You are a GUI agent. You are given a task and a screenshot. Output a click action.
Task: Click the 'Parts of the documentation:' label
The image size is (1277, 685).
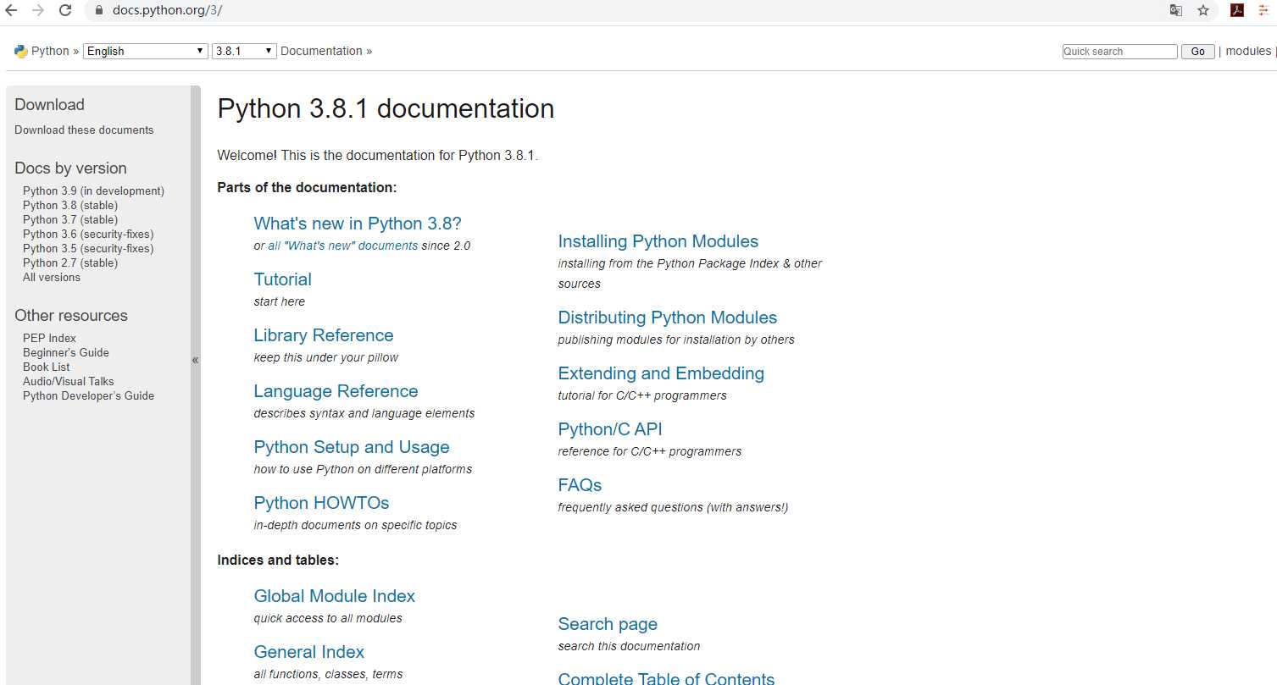pyautogui.click(x=307, y=187)
